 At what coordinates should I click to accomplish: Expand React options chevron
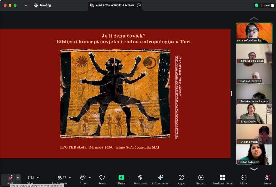[x=108, y=177]
